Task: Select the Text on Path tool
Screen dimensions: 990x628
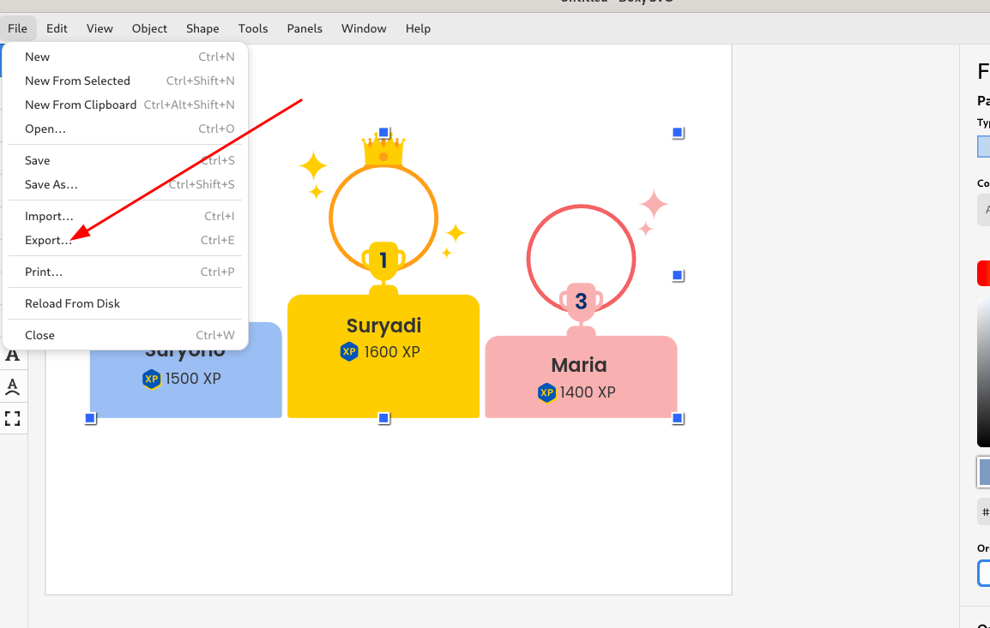Action: (x=13, y=386)
